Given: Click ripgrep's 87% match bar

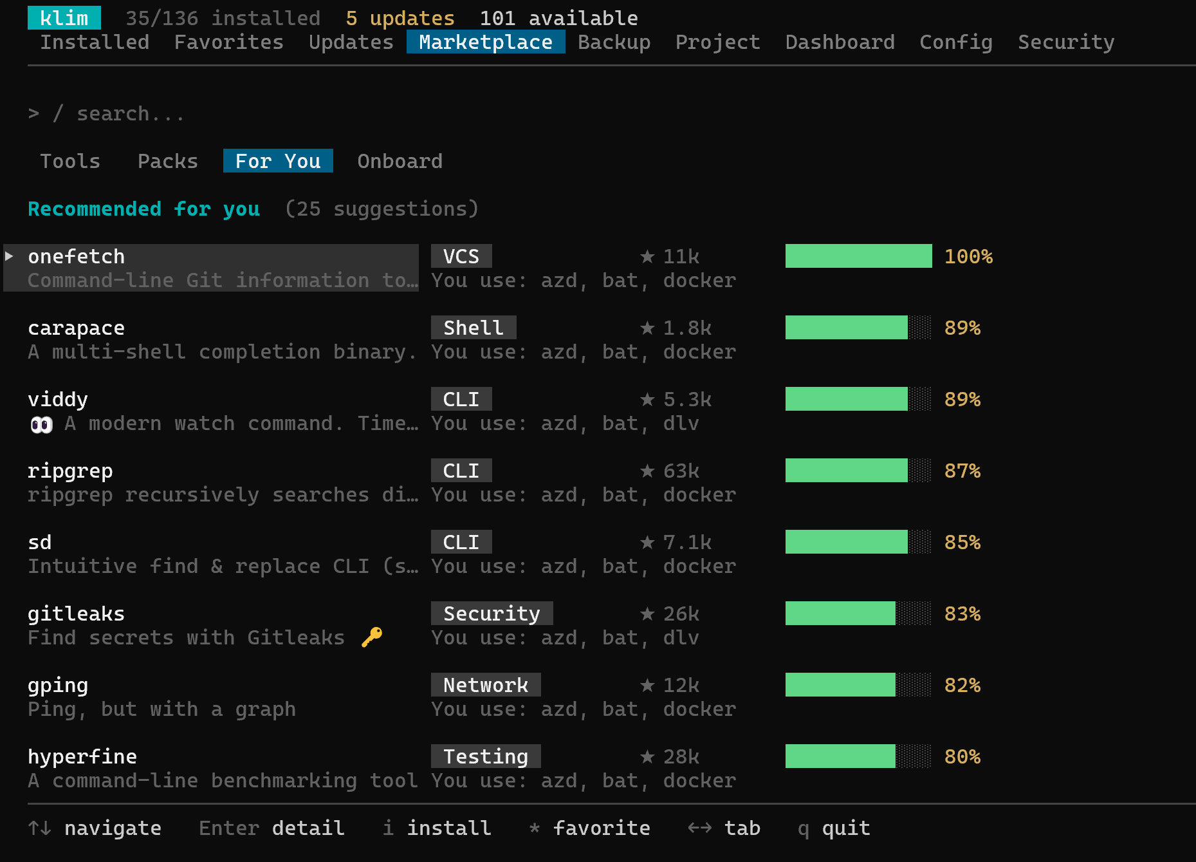Looking at the screenshot, I should click(859, 471).
